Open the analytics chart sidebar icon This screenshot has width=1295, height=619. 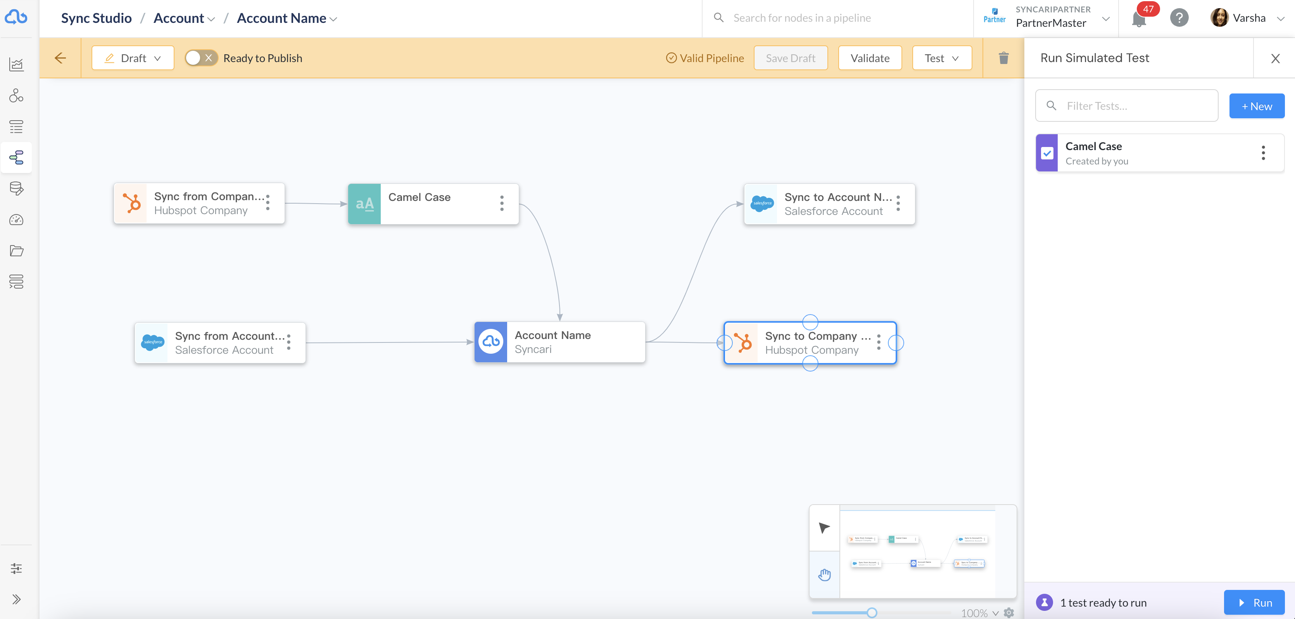point(16,64)
